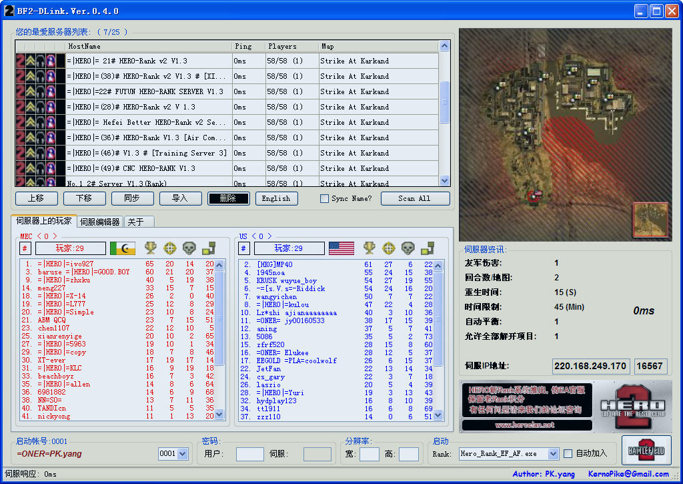
Task: Open the 伺服编辑器 tab
Action: (x=100, y=222)
